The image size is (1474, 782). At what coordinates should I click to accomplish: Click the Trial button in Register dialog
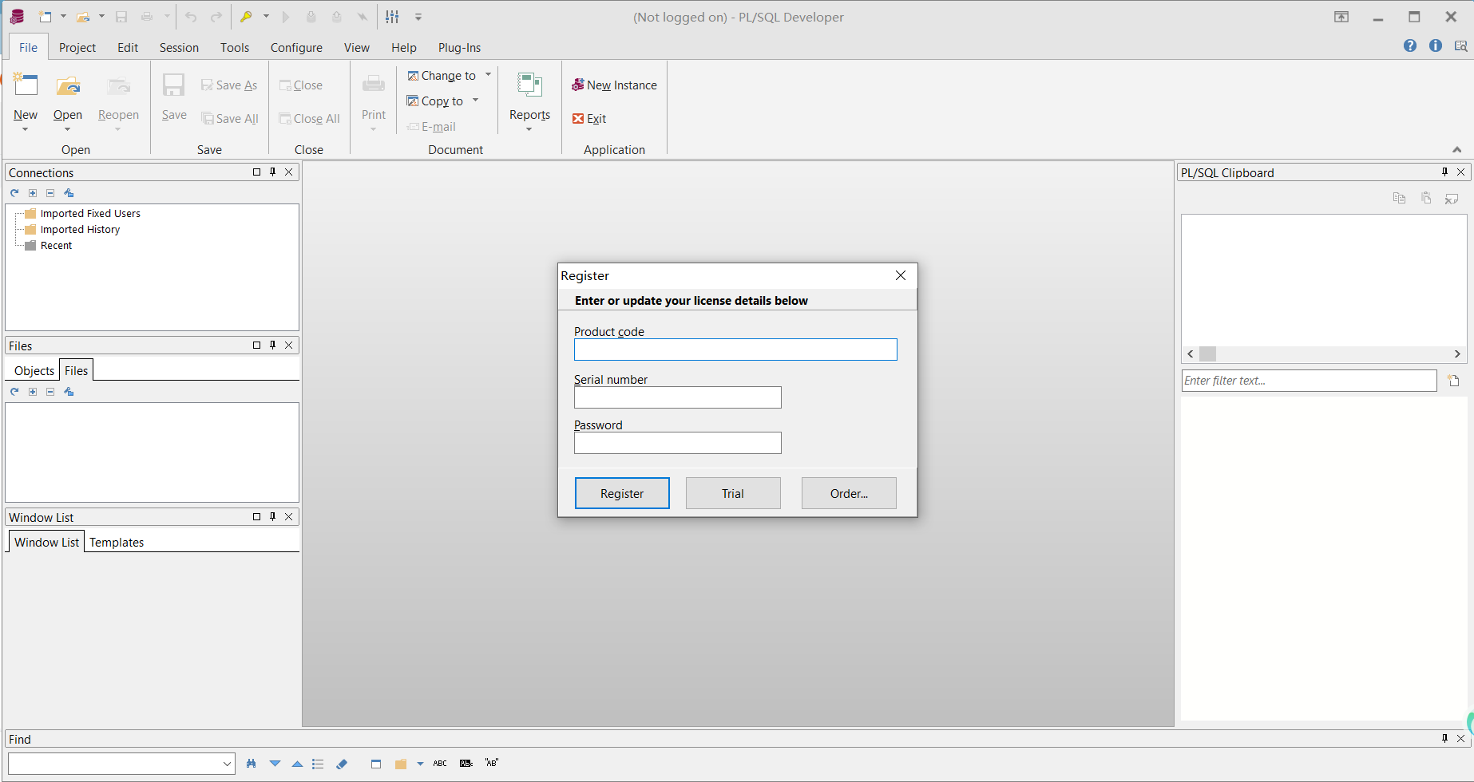[733, 493]
